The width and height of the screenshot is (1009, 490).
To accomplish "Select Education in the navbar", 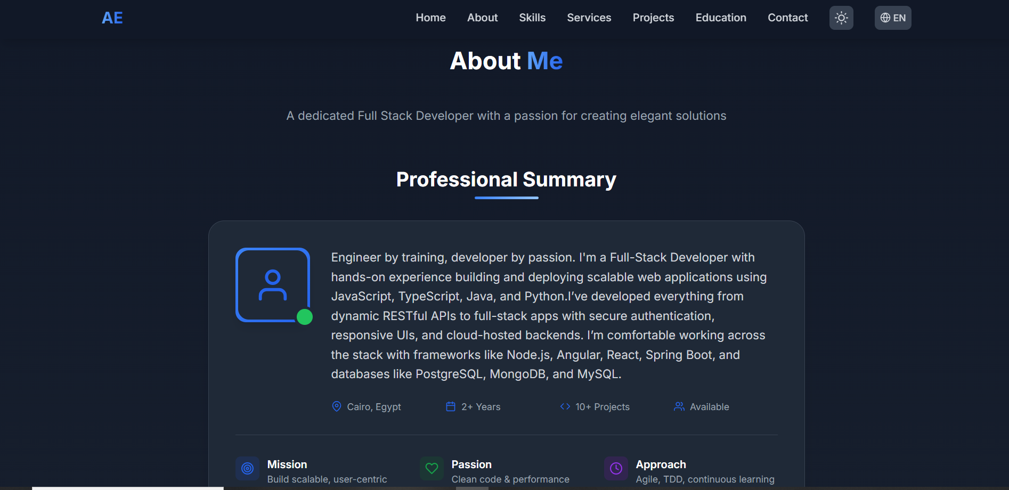I will point(720,18).
